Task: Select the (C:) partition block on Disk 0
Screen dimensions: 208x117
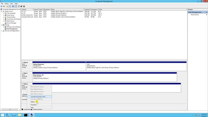Action: 136,66
